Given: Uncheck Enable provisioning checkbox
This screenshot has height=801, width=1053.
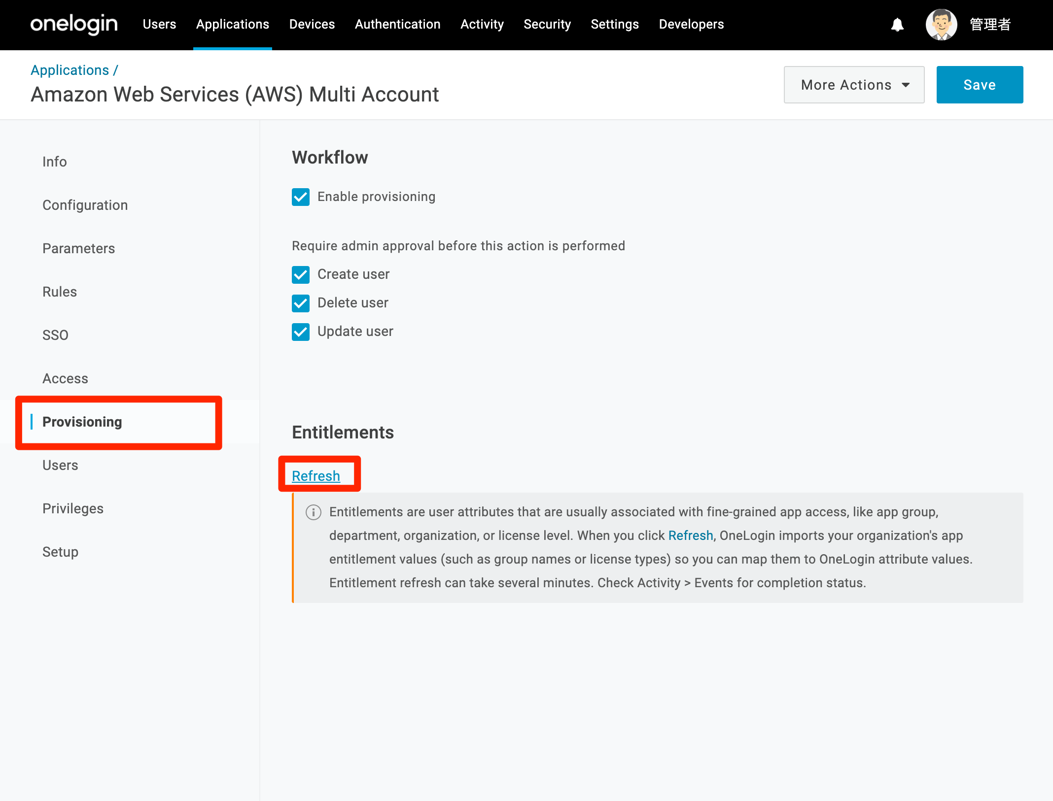Looking at the screenshot, I should [301, 197].
